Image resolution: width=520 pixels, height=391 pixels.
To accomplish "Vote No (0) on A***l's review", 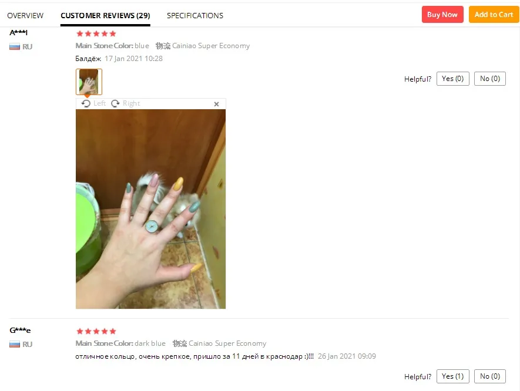I will (x=490, y=79).
